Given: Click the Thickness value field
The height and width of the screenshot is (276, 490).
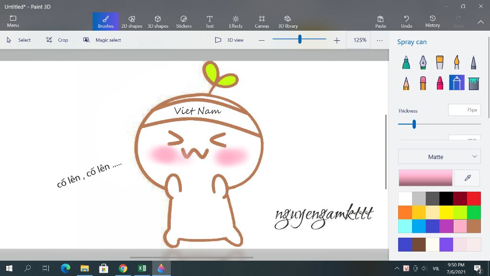Looking at the screenshot, I should tap(464, 110).
